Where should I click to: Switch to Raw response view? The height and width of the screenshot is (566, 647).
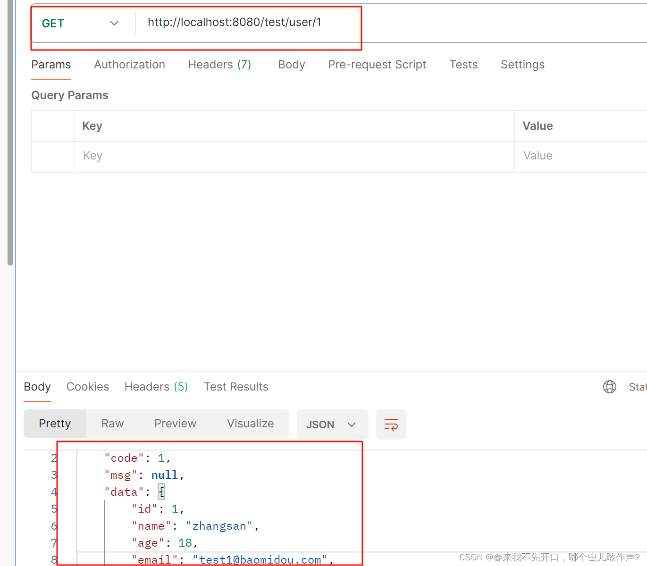pyautogui.click(x=112, y=423)
